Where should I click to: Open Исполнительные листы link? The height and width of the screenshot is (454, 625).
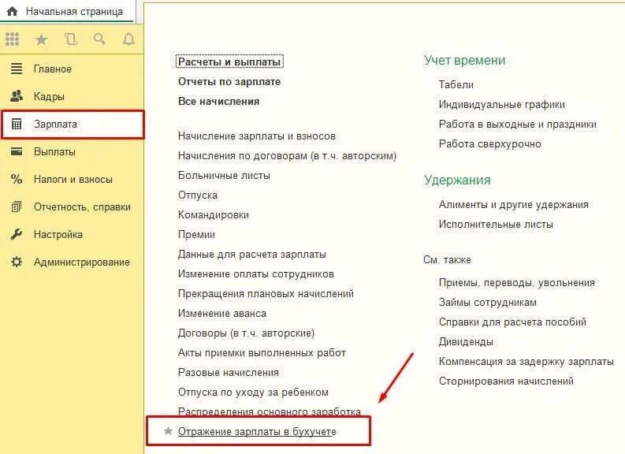[496, 224]
